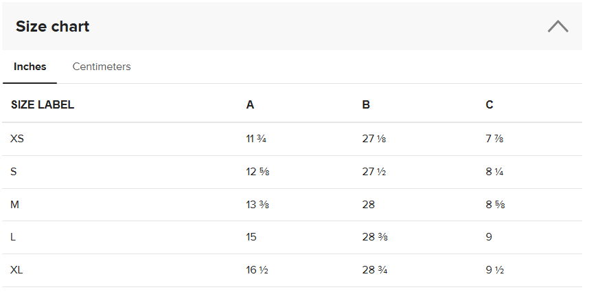Screen dimensions: 589x292
Task: Click the 11 ¾ value for XS
Action: coord(256,139)
